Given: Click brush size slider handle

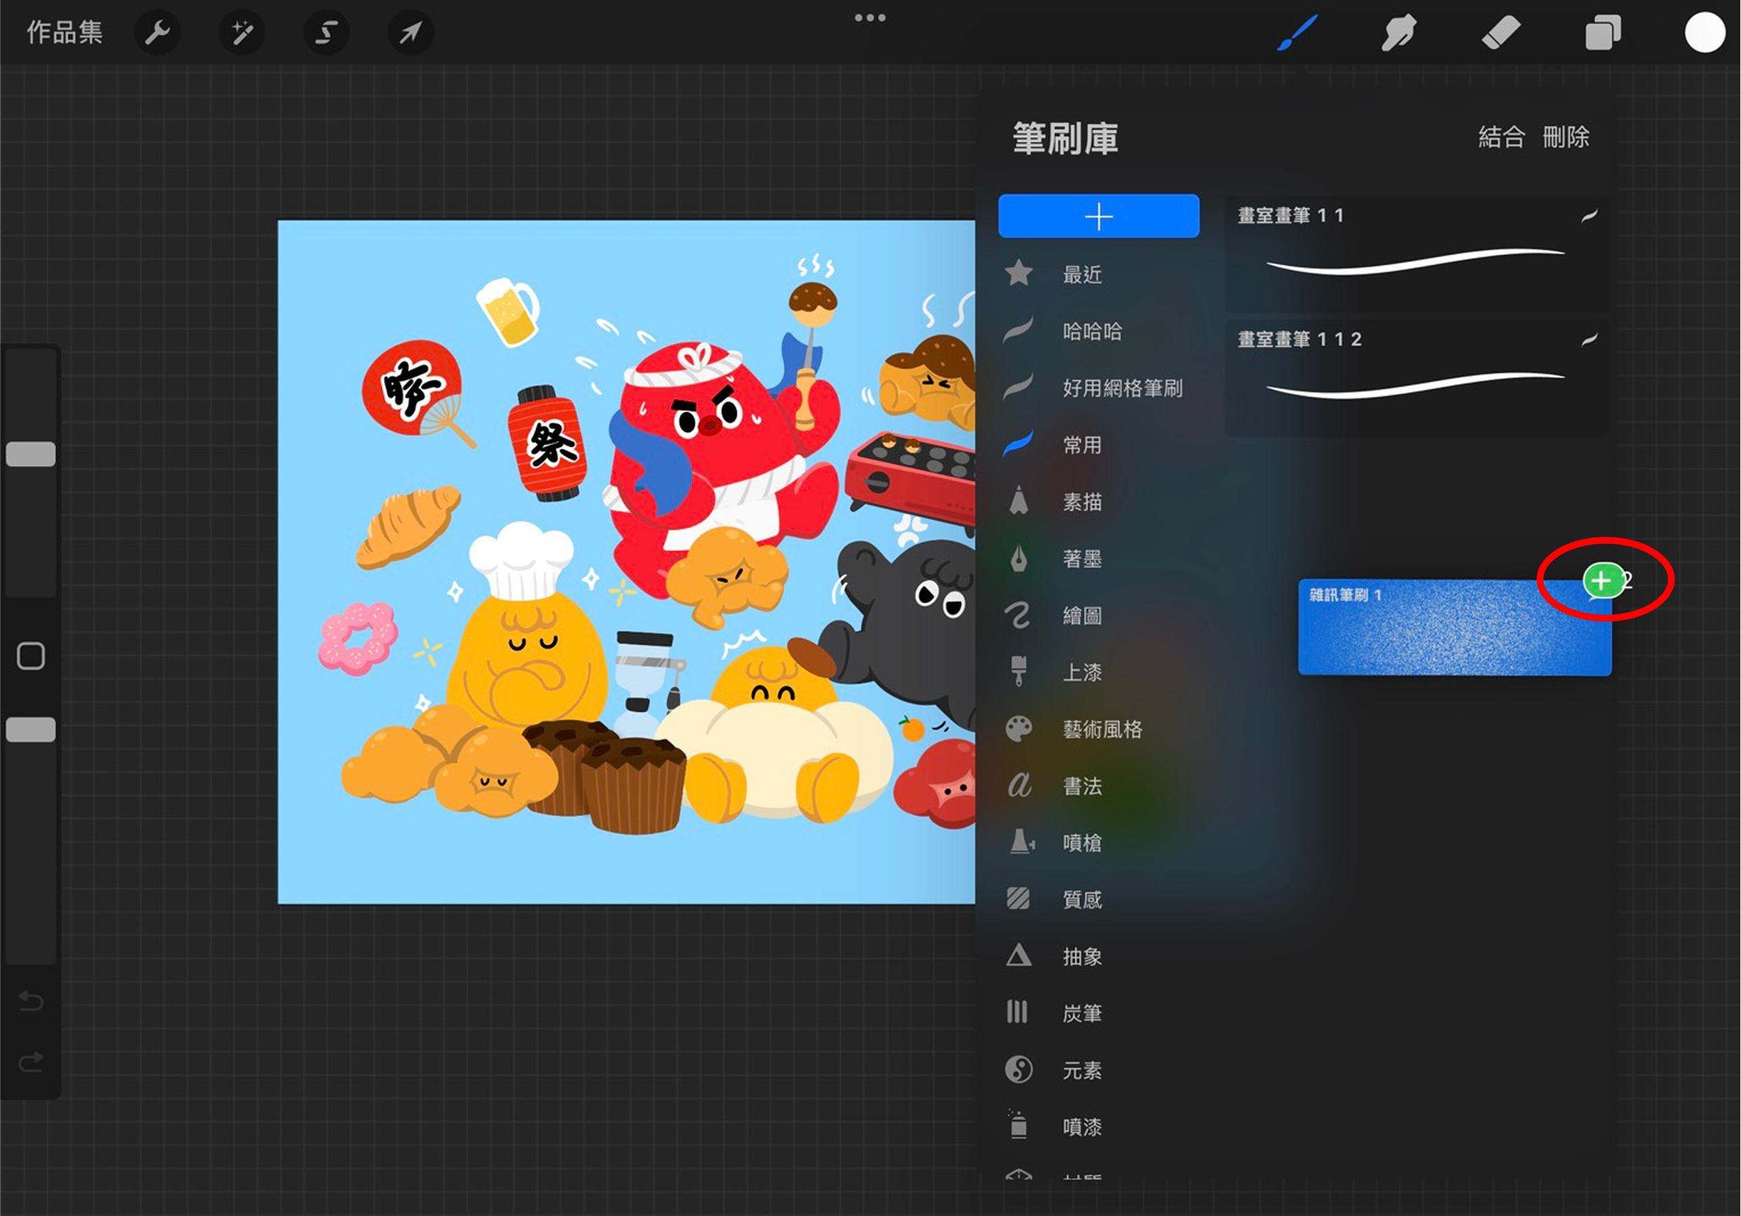Looking at the screenshot, I should pos(30,454).
